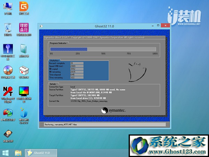The image size is (209, 157).
Task: Open the DiskGenius partition tool icon
Action: click(x=24, y=8)
